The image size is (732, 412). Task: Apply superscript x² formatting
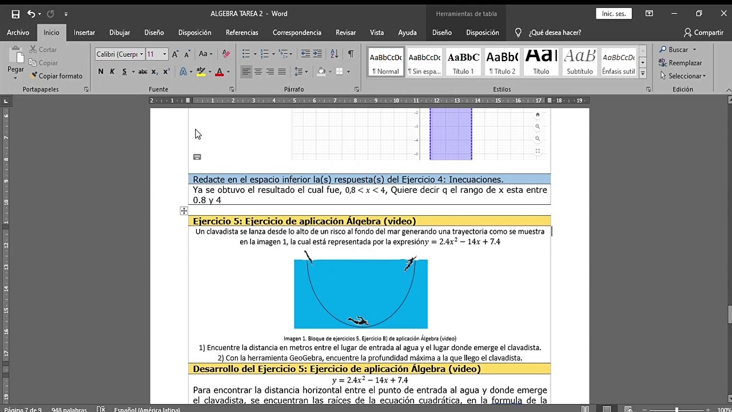[166, 72]
